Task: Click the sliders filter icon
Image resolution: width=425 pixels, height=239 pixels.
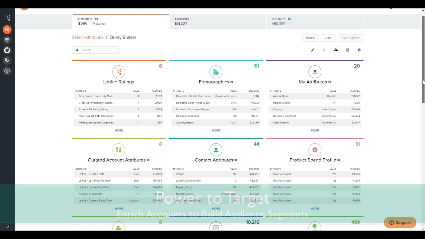Action: pyautogui.click(x=324, y=50)
